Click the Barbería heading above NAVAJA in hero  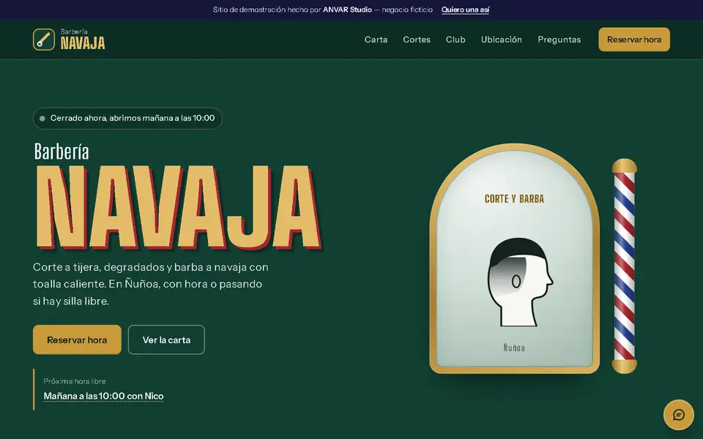click(62, 151)
